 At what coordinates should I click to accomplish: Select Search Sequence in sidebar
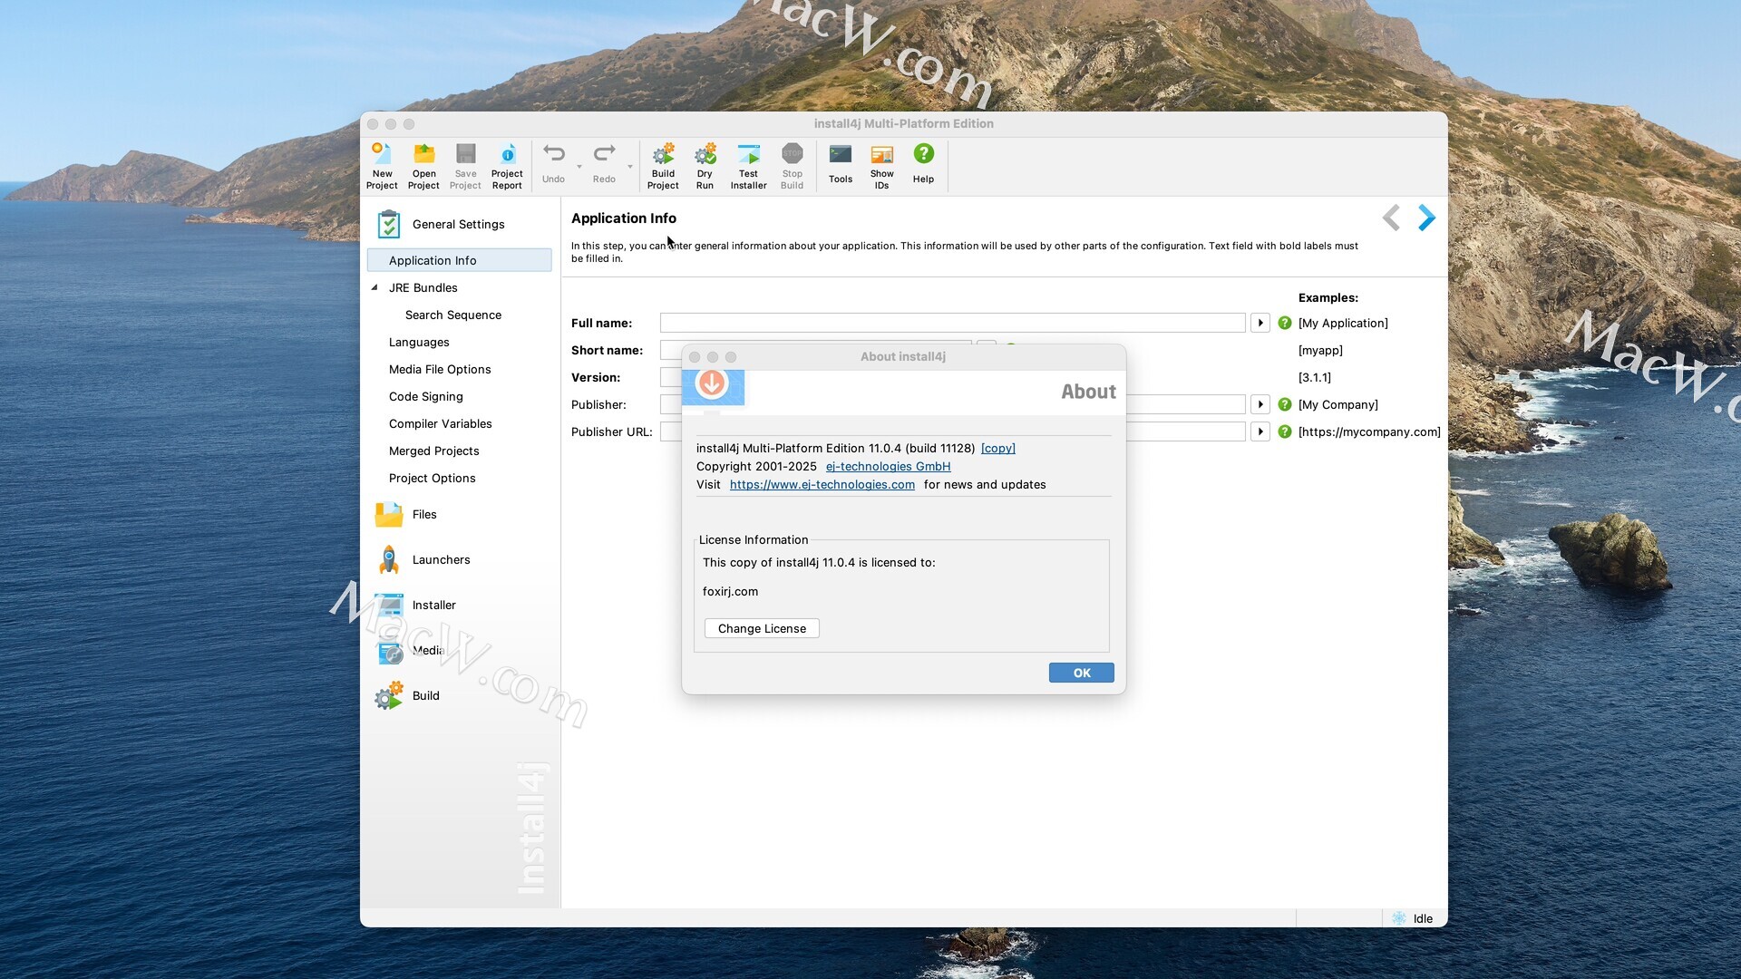point(453,315)
